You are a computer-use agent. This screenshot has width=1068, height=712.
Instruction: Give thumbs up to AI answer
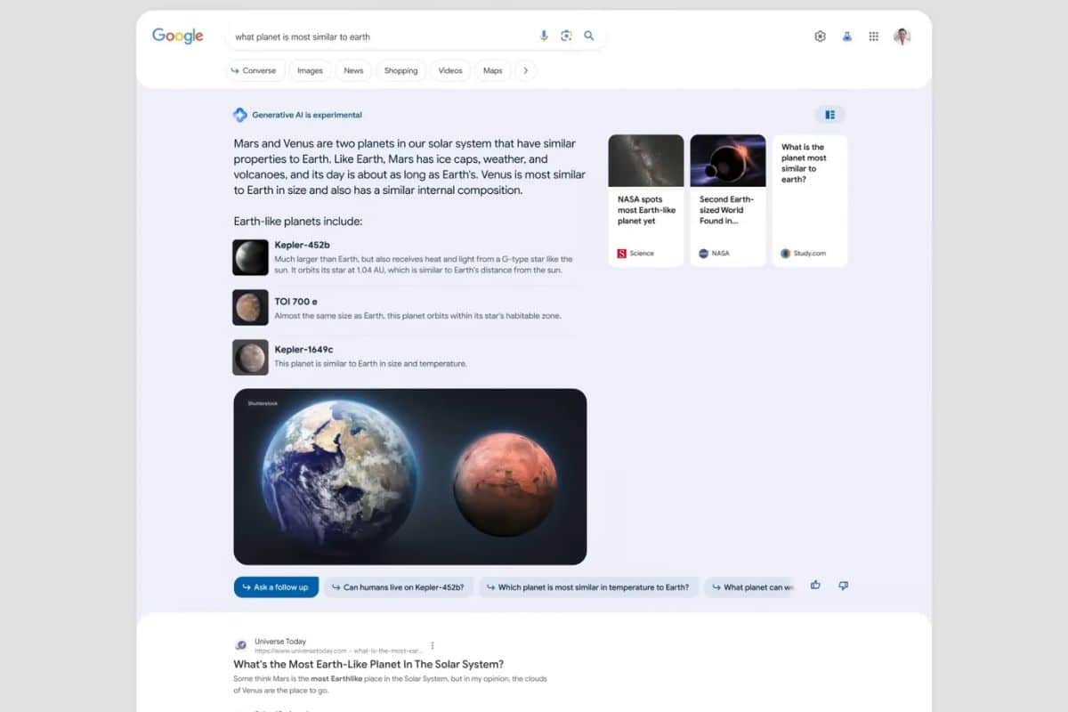815,586
